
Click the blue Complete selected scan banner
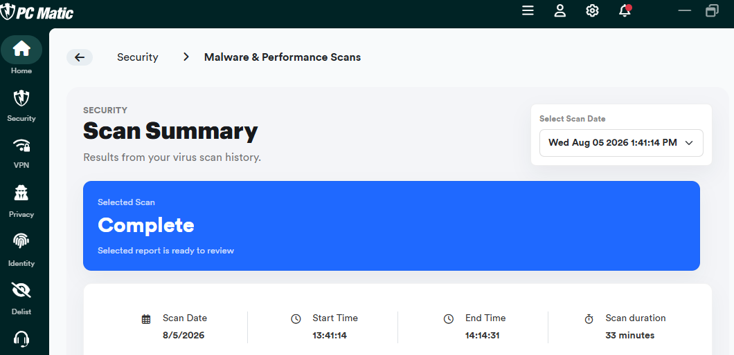(391, 226)
